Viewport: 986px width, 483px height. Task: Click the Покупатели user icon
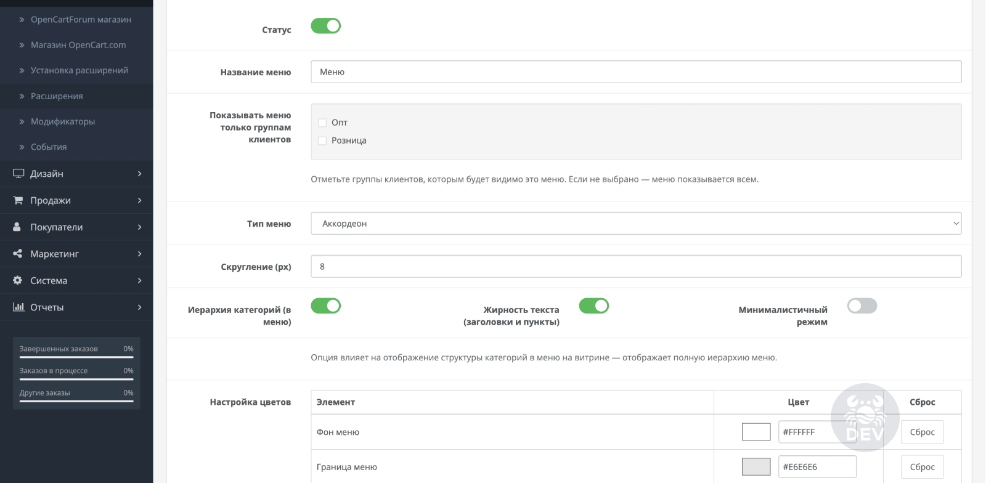[17, 227]
